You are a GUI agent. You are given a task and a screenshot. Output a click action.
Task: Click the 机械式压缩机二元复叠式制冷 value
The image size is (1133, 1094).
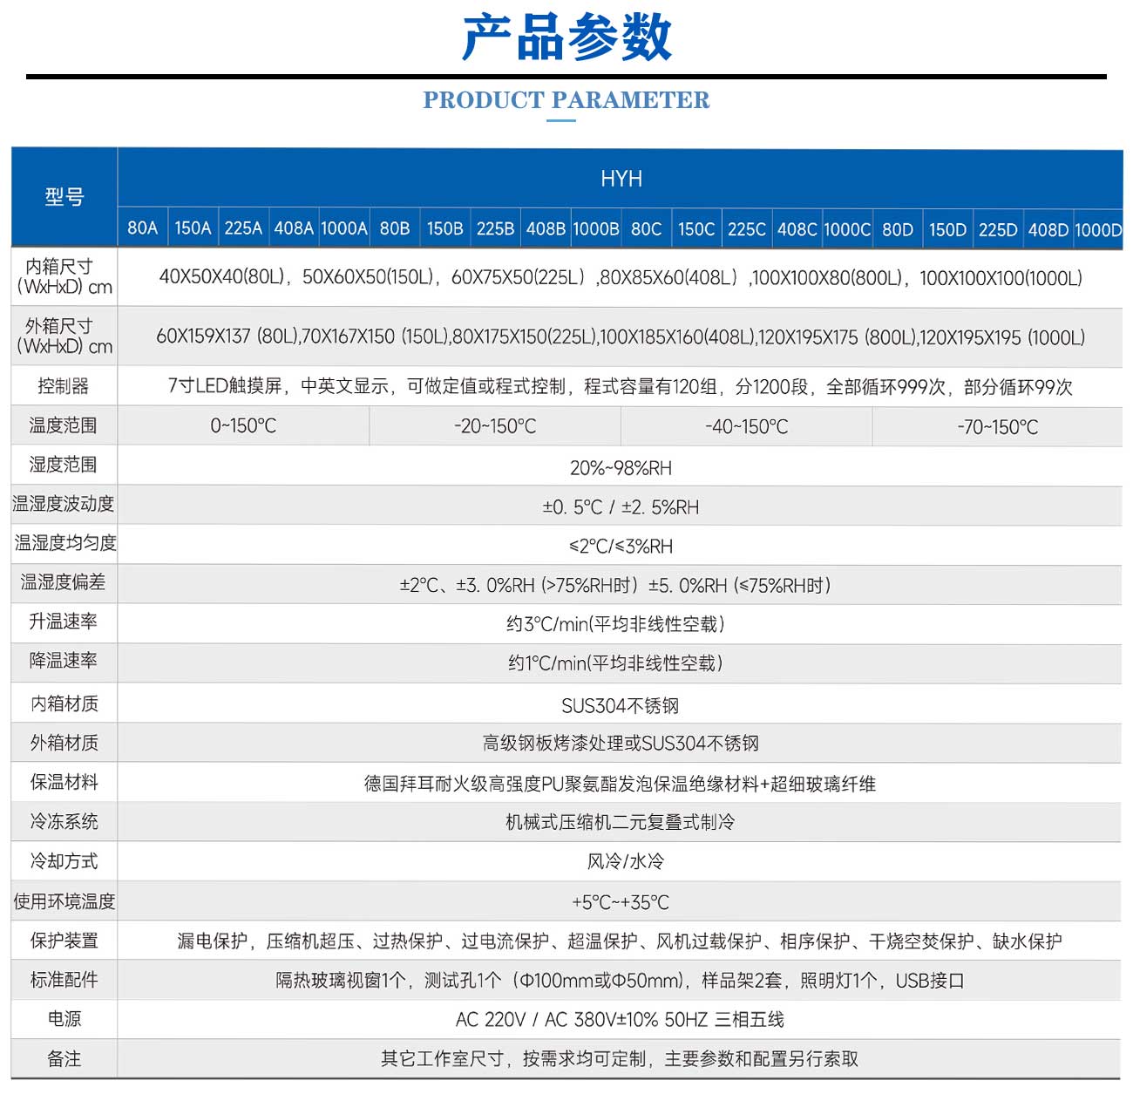pyautogui.click(x=621, y=822)
